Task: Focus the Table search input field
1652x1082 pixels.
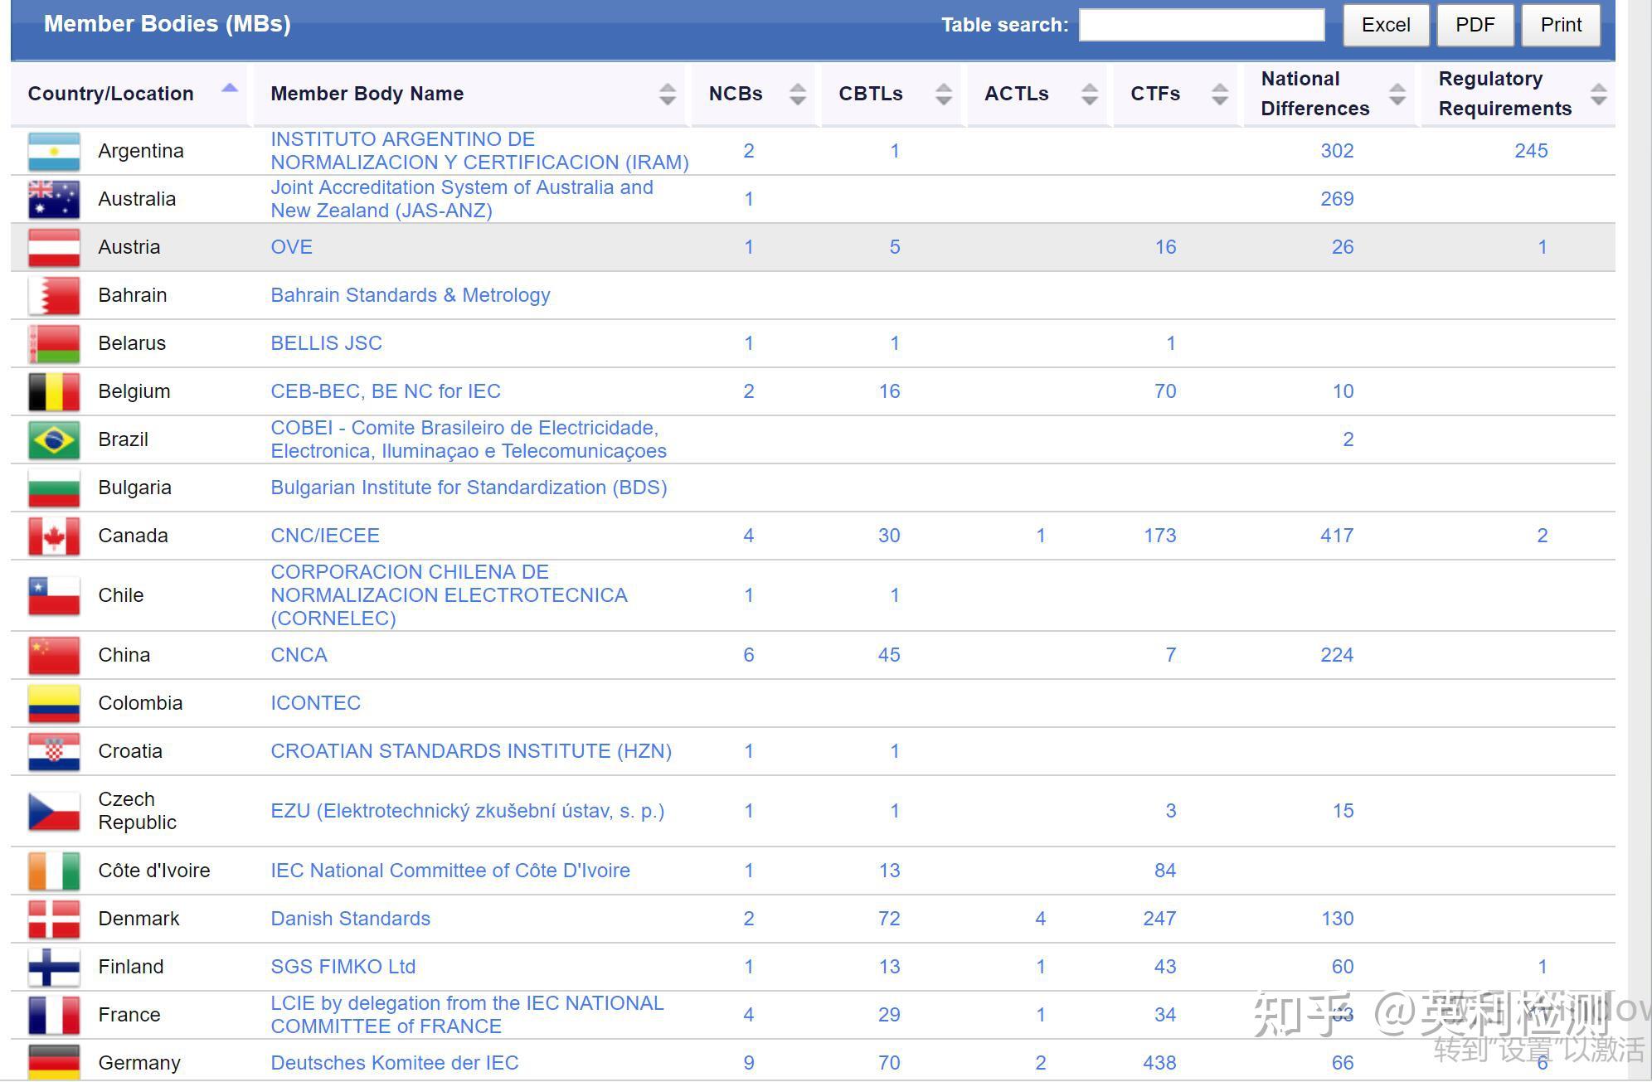Action: coord(1201,25)
